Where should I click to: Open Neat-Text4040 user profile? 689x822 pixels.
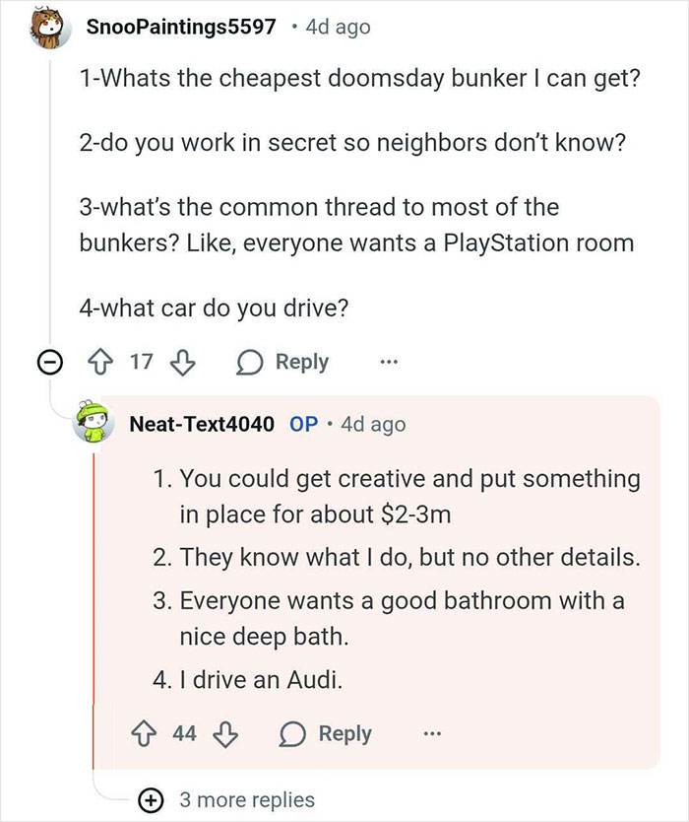(202, 424)
